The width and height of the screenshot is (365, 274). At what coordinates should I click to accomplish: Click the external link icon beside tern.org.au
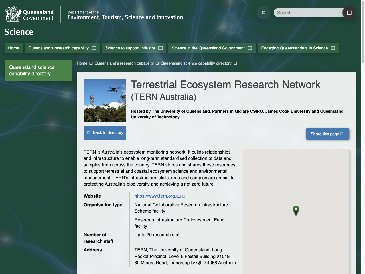(184, 196)
